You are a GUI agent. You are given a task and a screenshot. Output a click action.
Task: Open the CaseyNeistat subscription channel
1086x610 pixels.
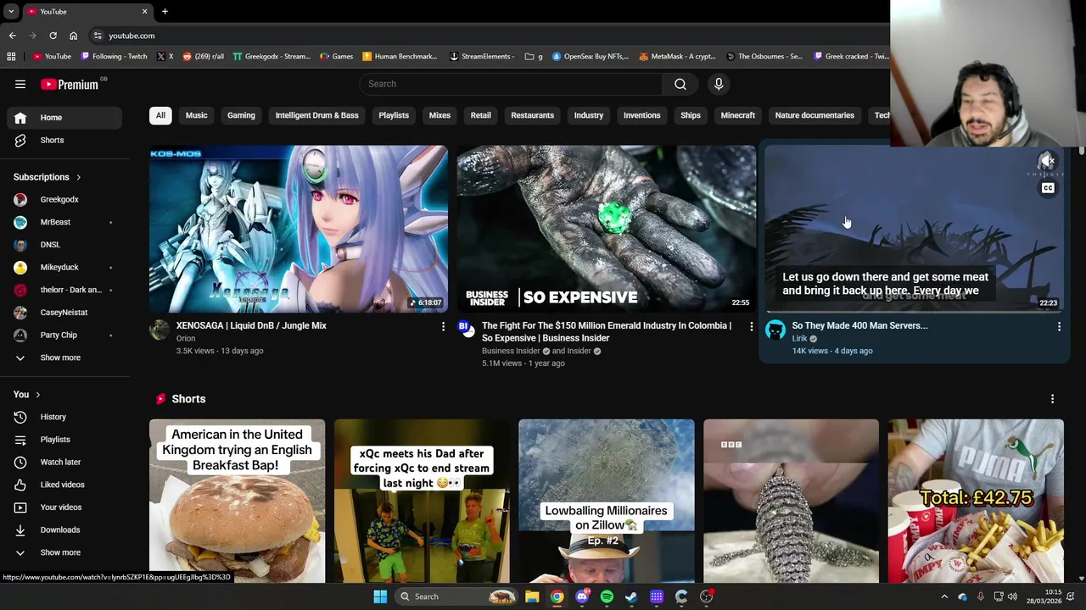(x=64, y=313)
